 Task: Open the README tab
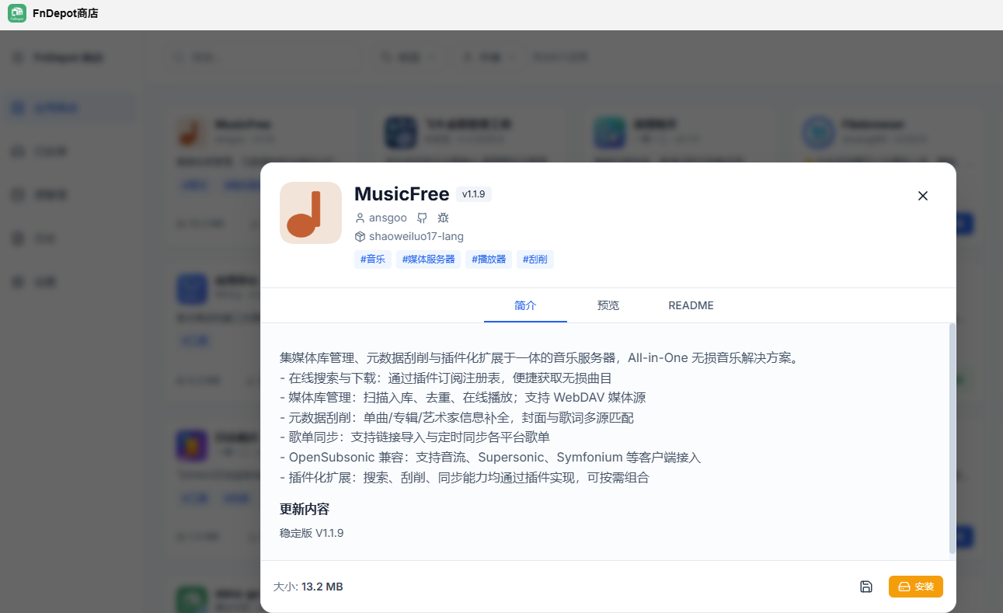[x=691, y=305]
